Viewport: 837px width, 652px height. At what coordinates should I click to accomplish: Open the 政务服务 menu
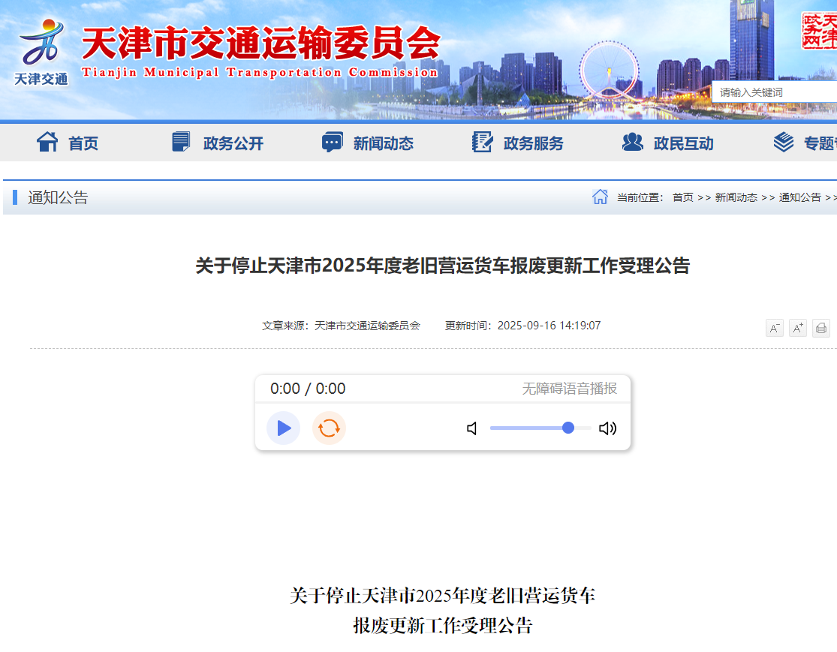click(x=533, y=143)
